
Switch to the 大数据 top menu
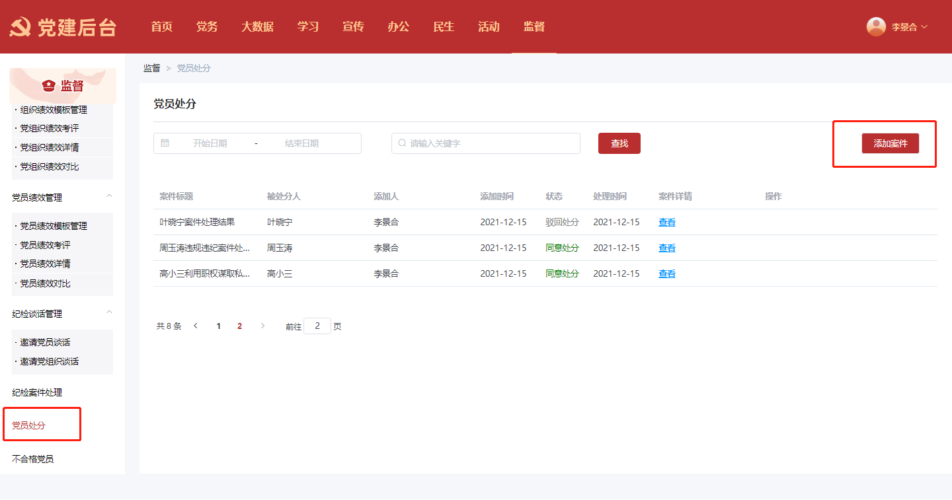click(257, 27)
